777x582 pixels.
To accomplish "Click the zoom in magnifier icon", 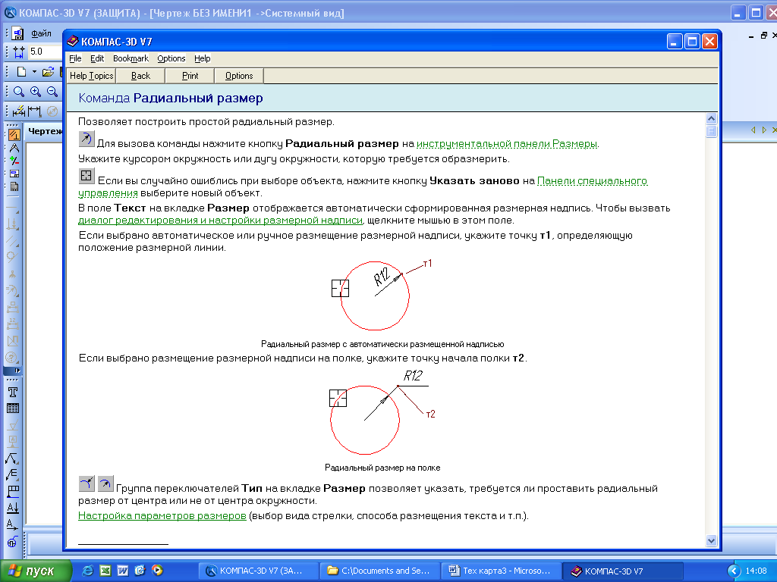I will [x=36, y=92].
